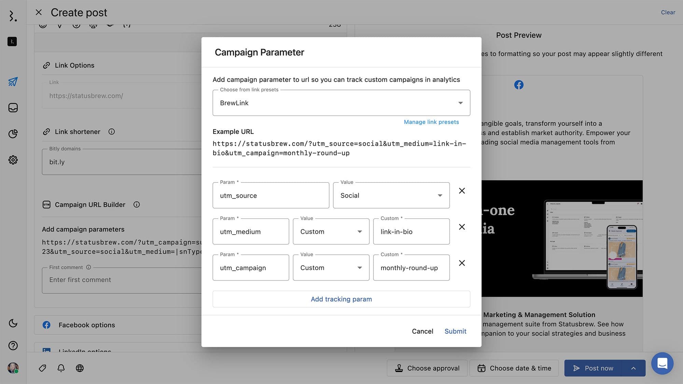This screenshot has height=384, width=683.
Task: Click the Statusbrew logo icon in the sidebar
Action: (x=13, y=16)
